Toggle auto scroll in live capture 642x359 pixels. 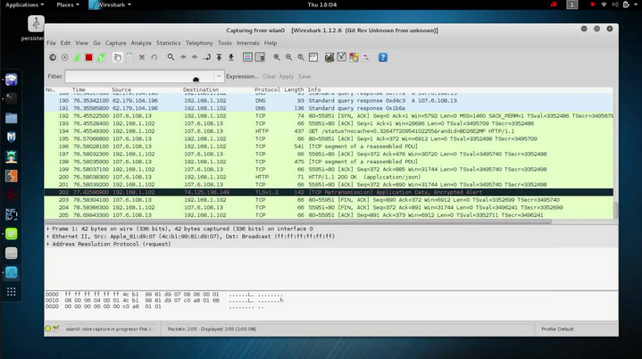[x=260, y=57]
